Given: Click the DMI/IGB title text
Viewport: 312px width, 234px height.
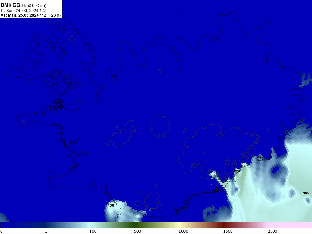Looking at the screenshot, I should point(10,5).
